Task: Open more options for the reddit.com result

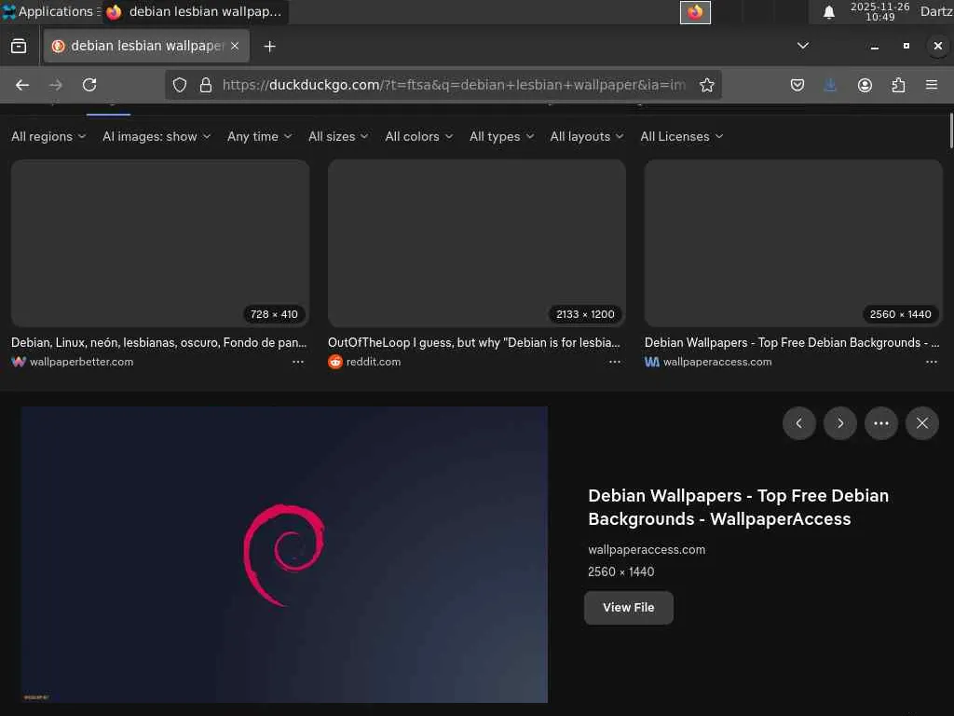Action: [615, 362]
